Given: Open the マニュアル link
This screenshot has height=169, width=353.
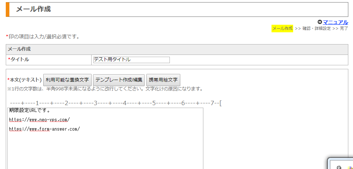Looking at the screenshot, I should tap(335, 22).
